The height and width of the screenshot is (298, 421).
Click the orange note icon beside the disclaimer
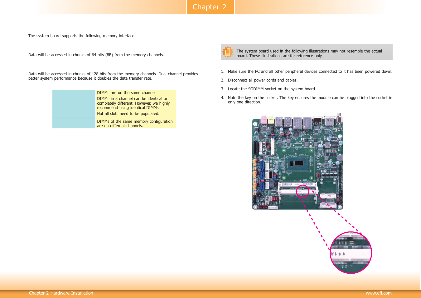(x=228, y=52)
